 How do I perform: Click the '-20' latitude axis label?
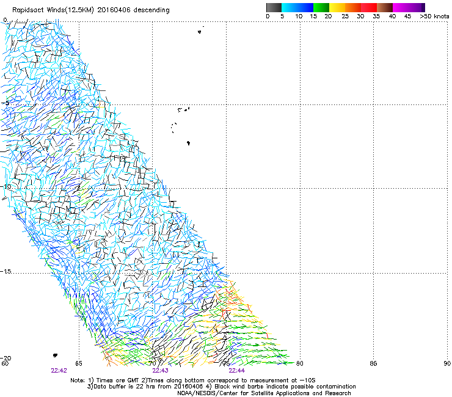pyautogui.click(x=5, y=358)
